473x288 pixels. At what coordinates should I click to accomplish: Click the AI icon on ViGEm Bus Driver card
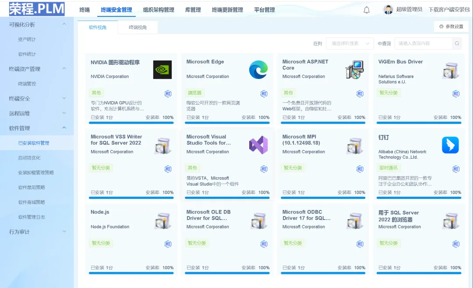456,93
